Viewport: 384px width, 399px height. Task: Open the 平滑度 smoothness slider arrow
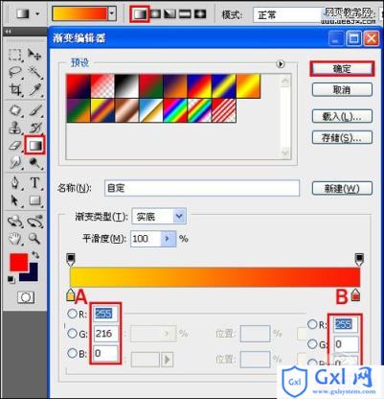coord(168,239)
